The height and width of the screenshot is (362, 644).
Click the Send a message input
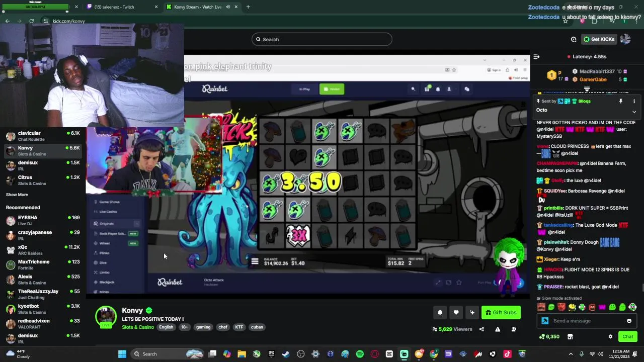[x=586, y=321]
